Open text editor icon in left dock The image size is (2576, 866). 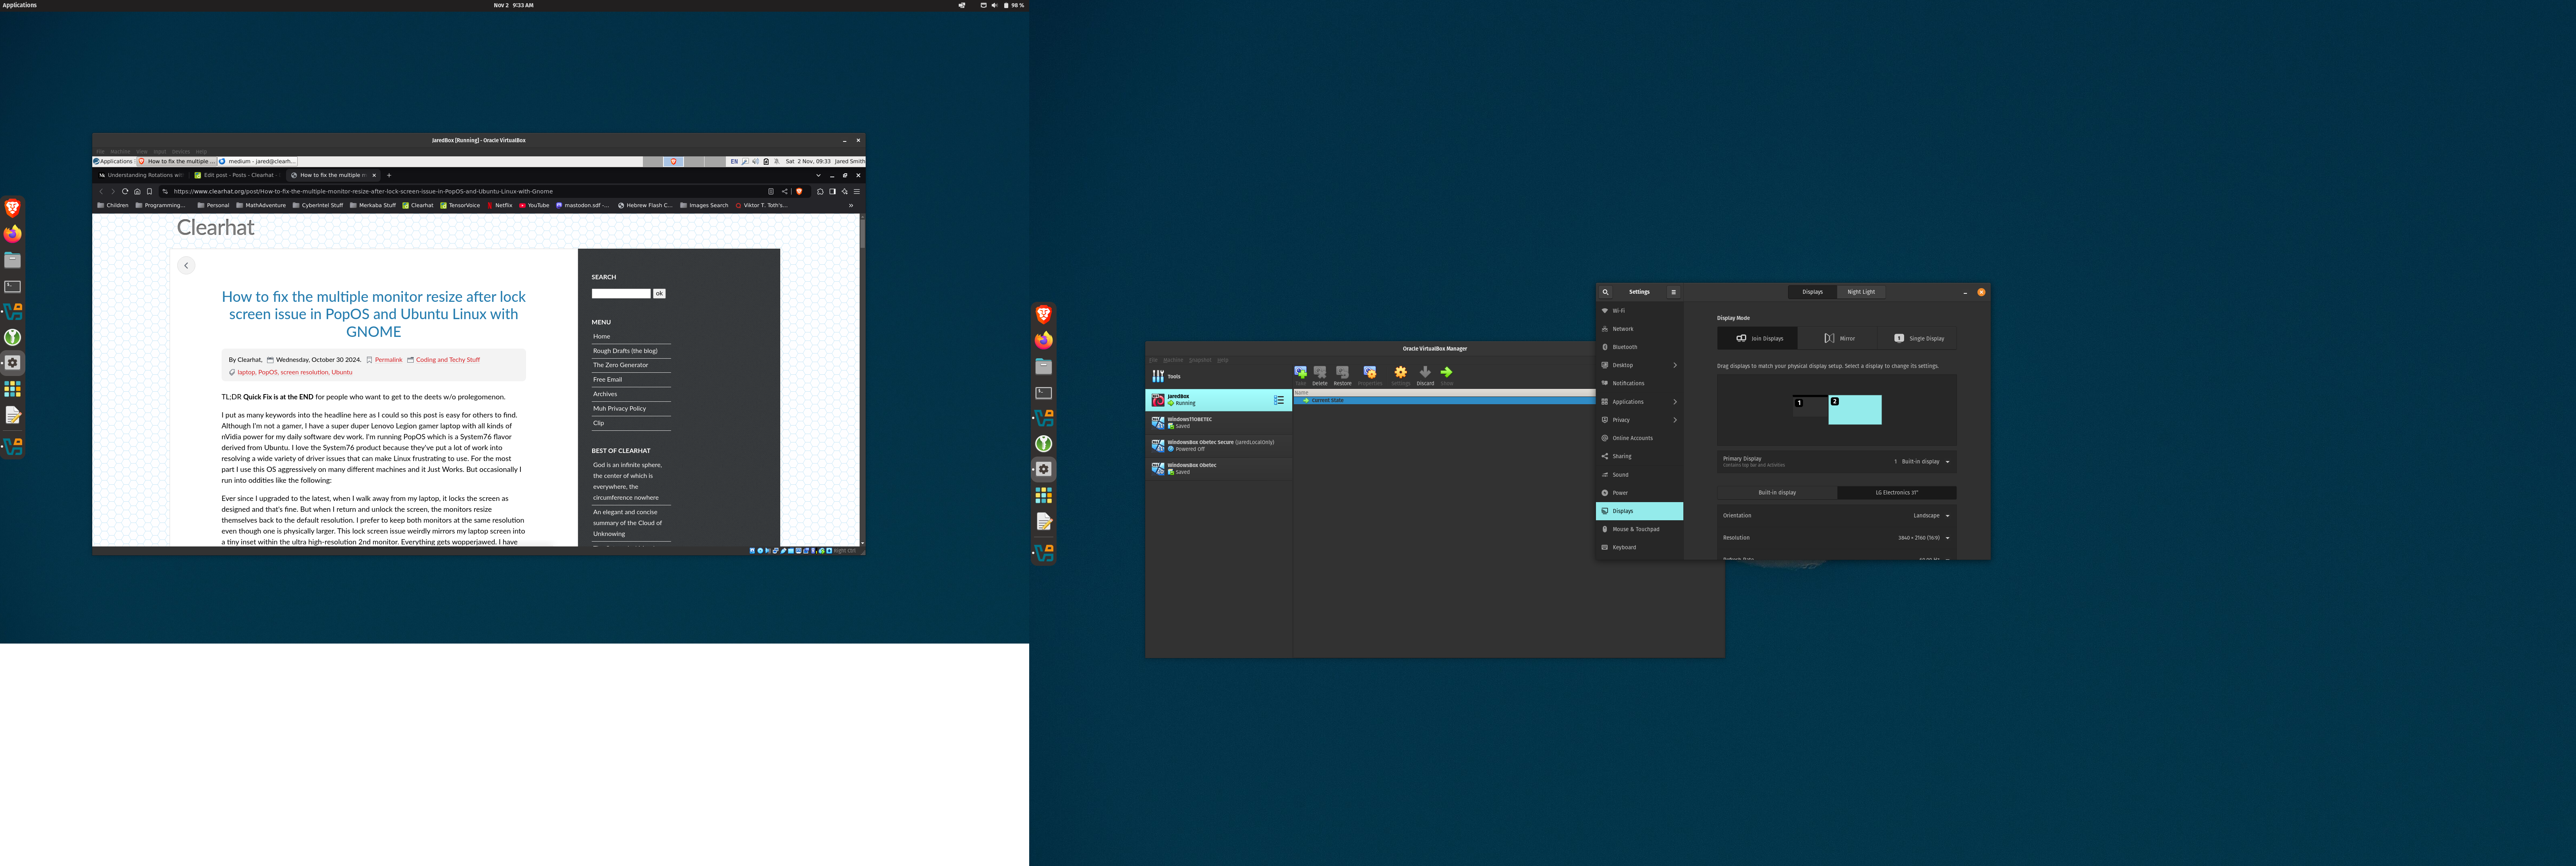click(13, 415)
